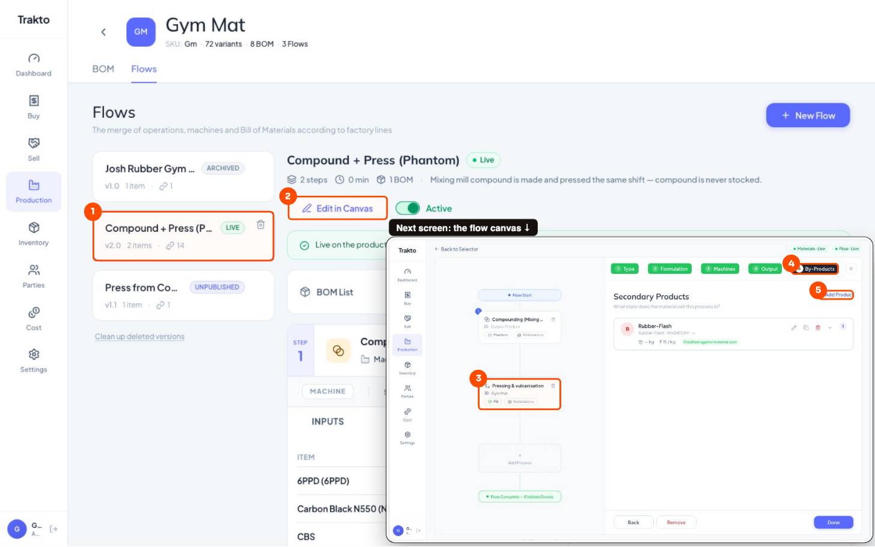Select the Flows tab
875x547 pixels.
coord(144,69)
